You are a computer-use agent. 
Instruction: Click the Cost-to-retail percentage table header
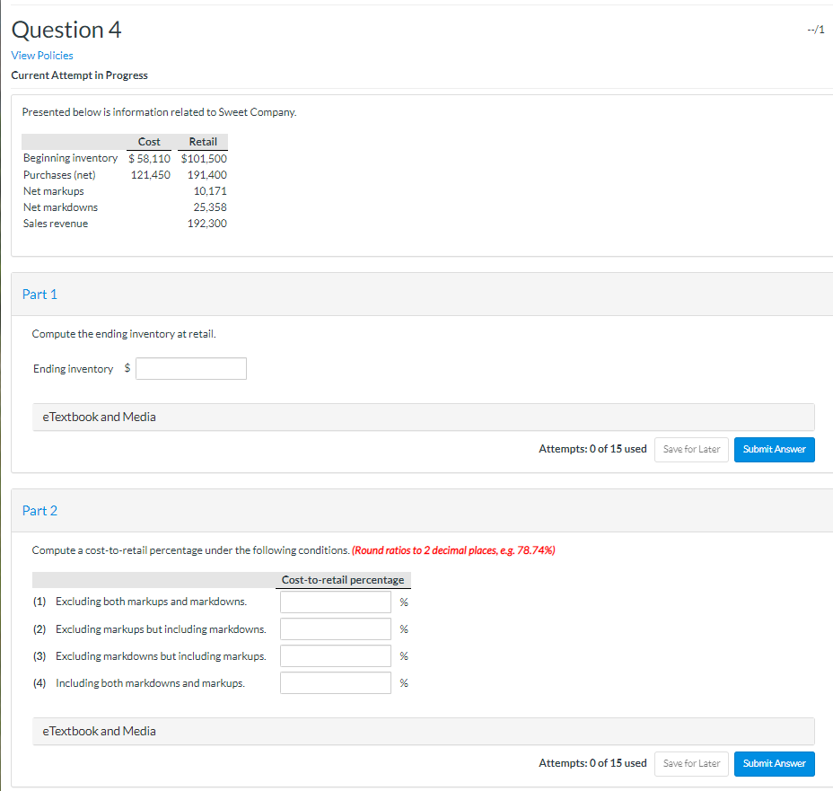(343, 580)
